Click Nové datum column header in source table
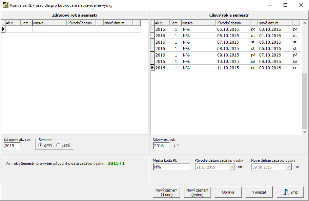 pos(118,23)
